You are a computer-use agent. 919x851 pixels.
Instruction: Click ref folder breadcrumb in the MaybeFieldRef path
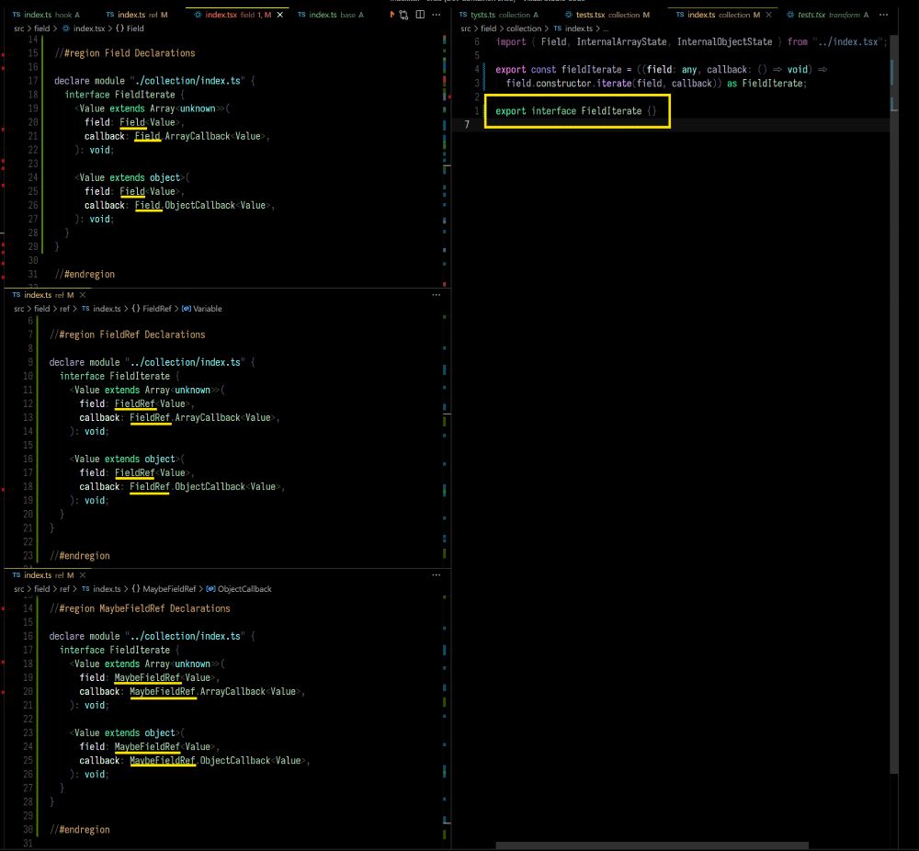click(x=64, y=588)
